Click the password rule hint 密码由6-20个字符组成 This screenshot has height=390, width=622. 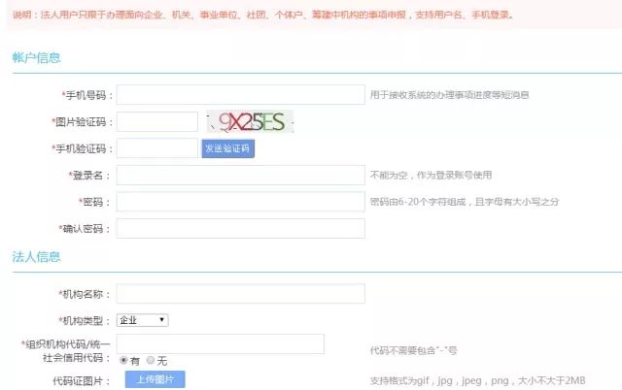pyautogui.click(x=465, y=202)
